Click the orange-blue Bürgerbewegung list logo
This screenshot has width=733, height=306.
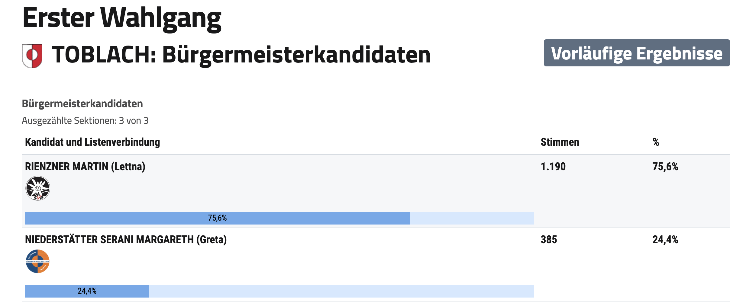38,261
